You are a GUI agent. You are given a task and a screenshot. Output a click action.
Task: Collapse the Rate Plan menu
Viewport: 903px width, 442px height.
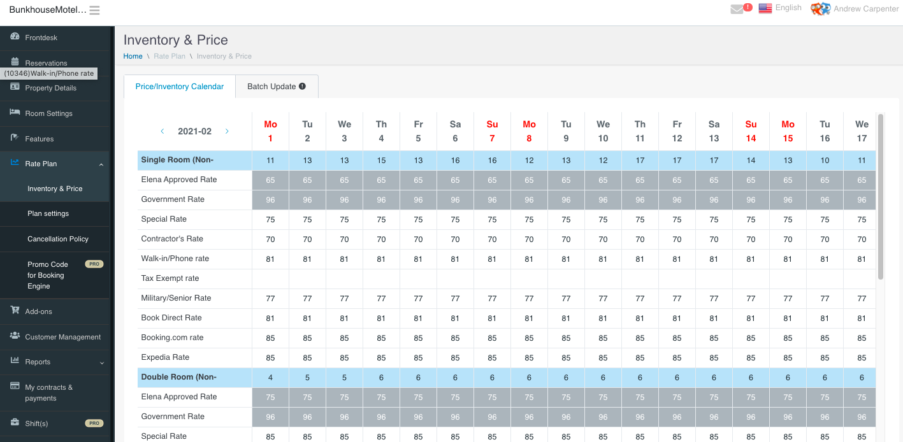[101, 164]
